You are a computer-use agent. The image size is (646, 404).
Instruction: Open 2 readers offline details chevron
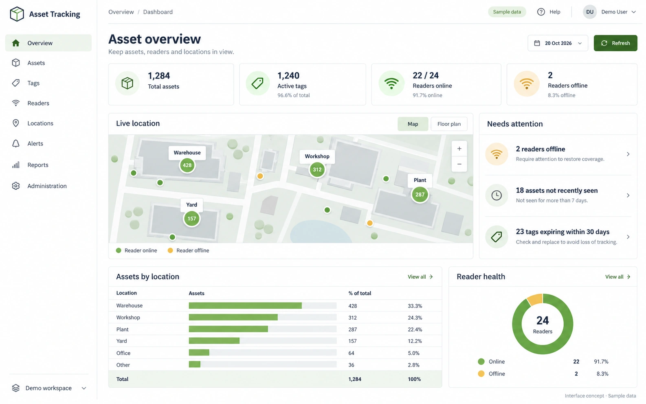(x=628, y=154)
